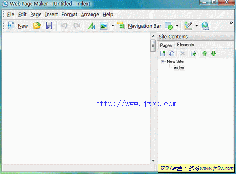Screen dimensions: 236x174
Task: Insert text with the green A icon
Action: coord(92,26)
